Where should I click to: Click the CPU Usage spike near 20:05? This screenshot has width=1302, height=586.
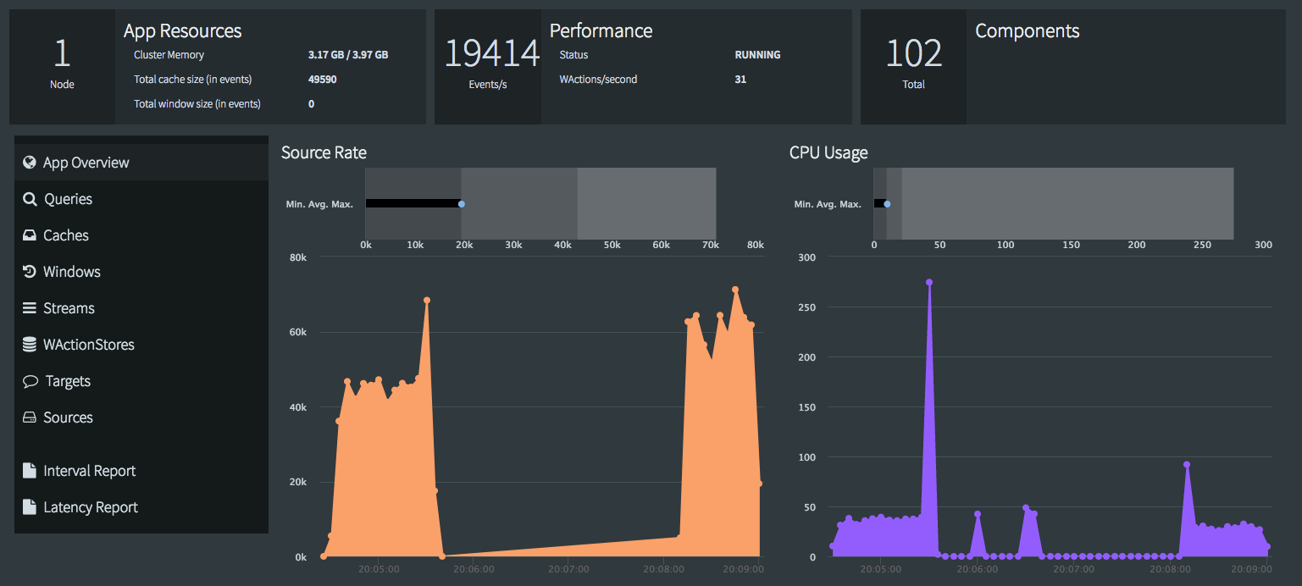[x=928, y=282]
